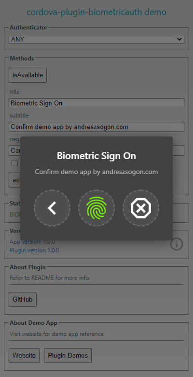Image resolution: width=193 pixels, height=377 pixels.
Task: Click the octagon X cancel icon
Action: [x=141, y=208]
